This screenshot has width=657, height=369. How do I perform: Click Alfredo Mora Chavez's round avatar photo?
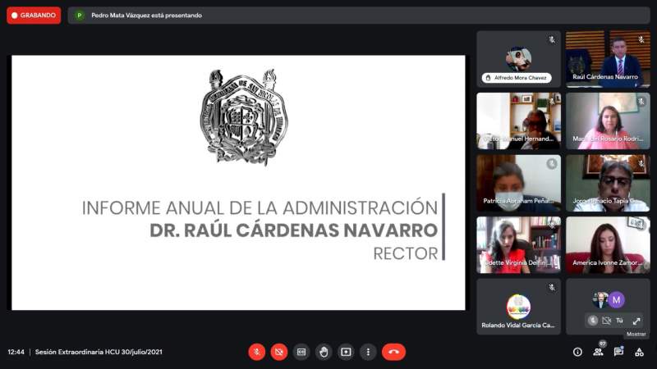tap(518, 59)
